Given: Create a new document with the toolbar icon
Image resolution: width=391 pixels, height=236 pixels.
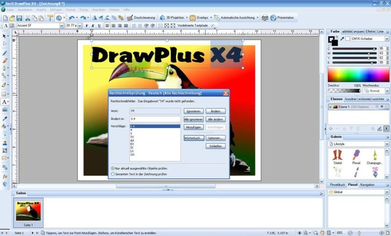Looking at the screenshot, I should [5, 18].
